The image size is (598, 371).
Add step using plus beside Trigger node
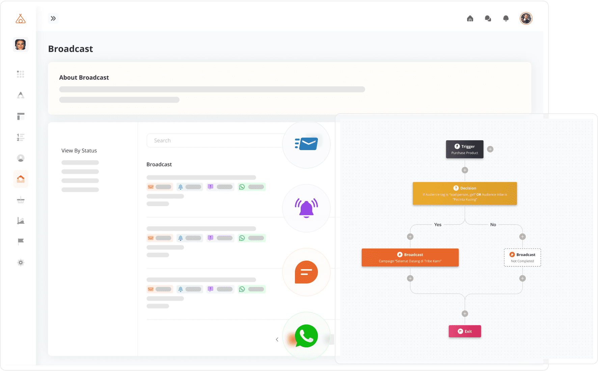point(490,149)
